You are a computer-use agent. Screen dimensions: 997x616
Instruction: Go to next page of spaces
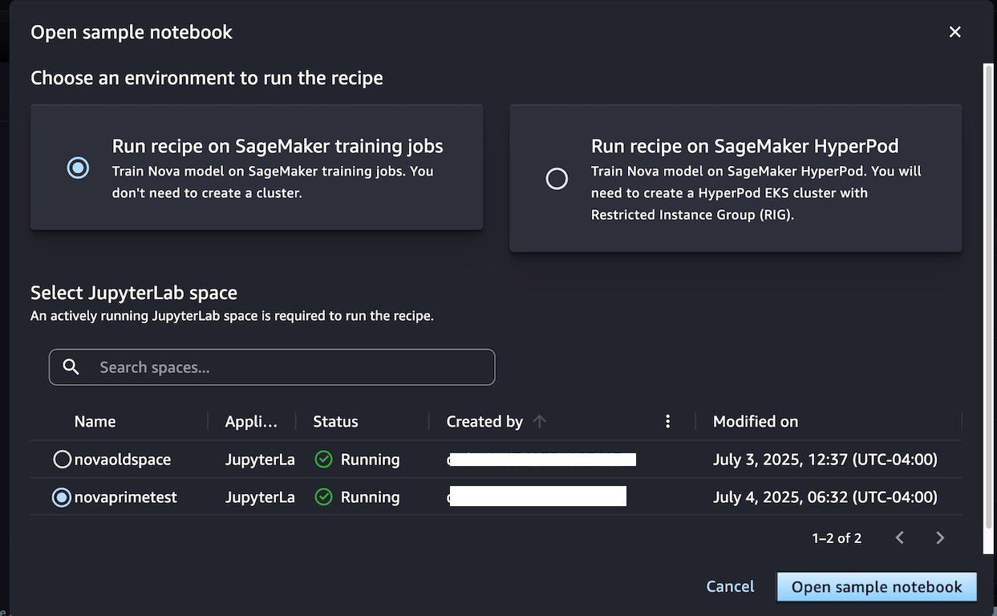coord(940,538)
